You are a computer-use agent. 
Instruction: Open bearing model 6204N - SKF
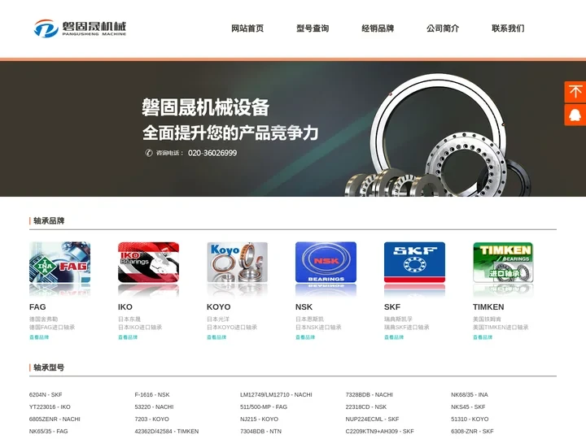[46, 394]
